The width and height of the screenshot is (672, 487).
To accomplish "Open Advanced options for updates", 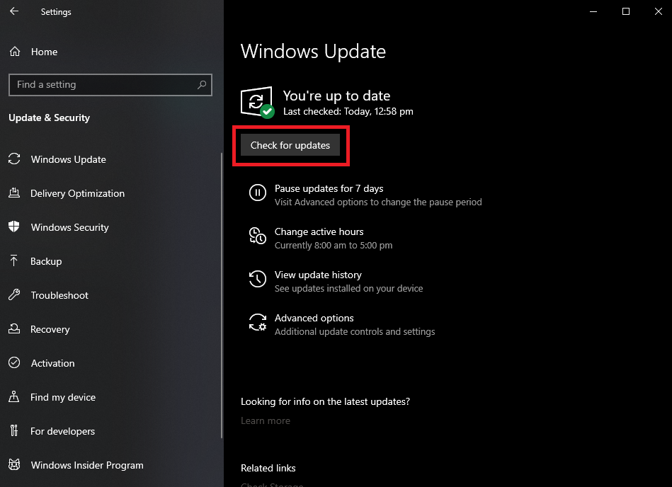I will point(314,319).
